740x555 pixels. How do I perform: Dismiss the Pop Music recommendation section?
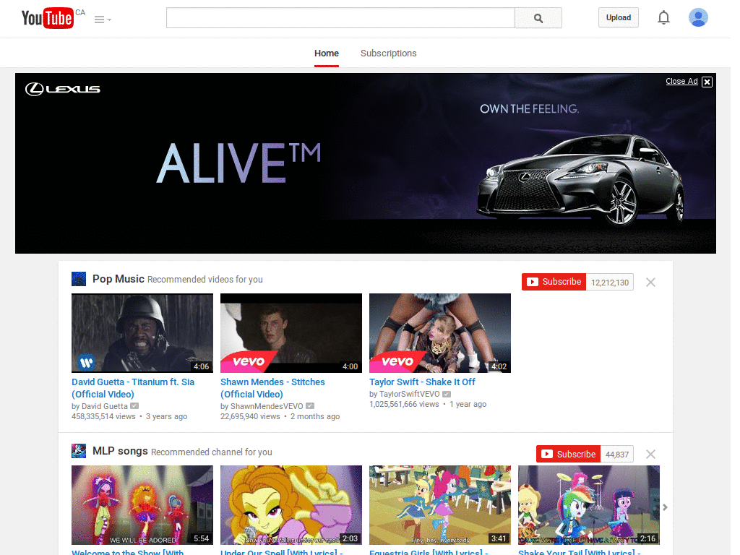tap(650, 283)
